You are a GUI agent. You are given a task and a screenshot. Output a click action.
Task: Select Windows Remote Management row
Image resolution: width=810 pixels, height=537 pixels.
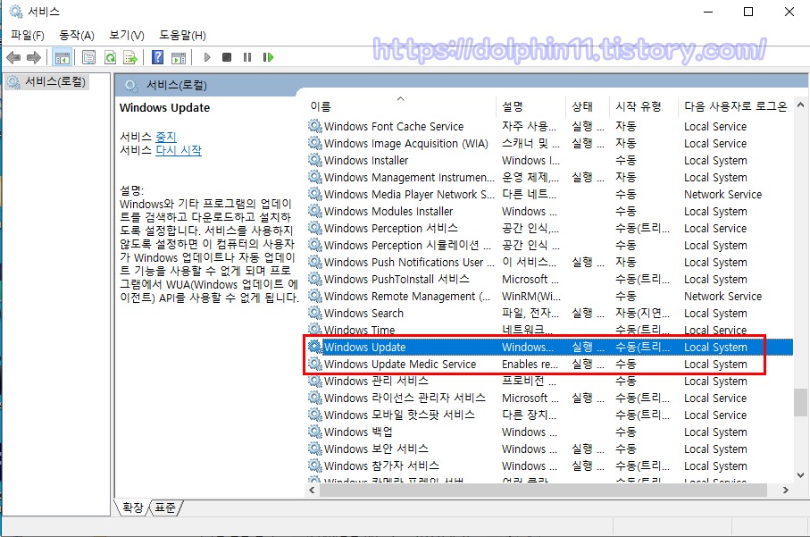click(549, 296)
